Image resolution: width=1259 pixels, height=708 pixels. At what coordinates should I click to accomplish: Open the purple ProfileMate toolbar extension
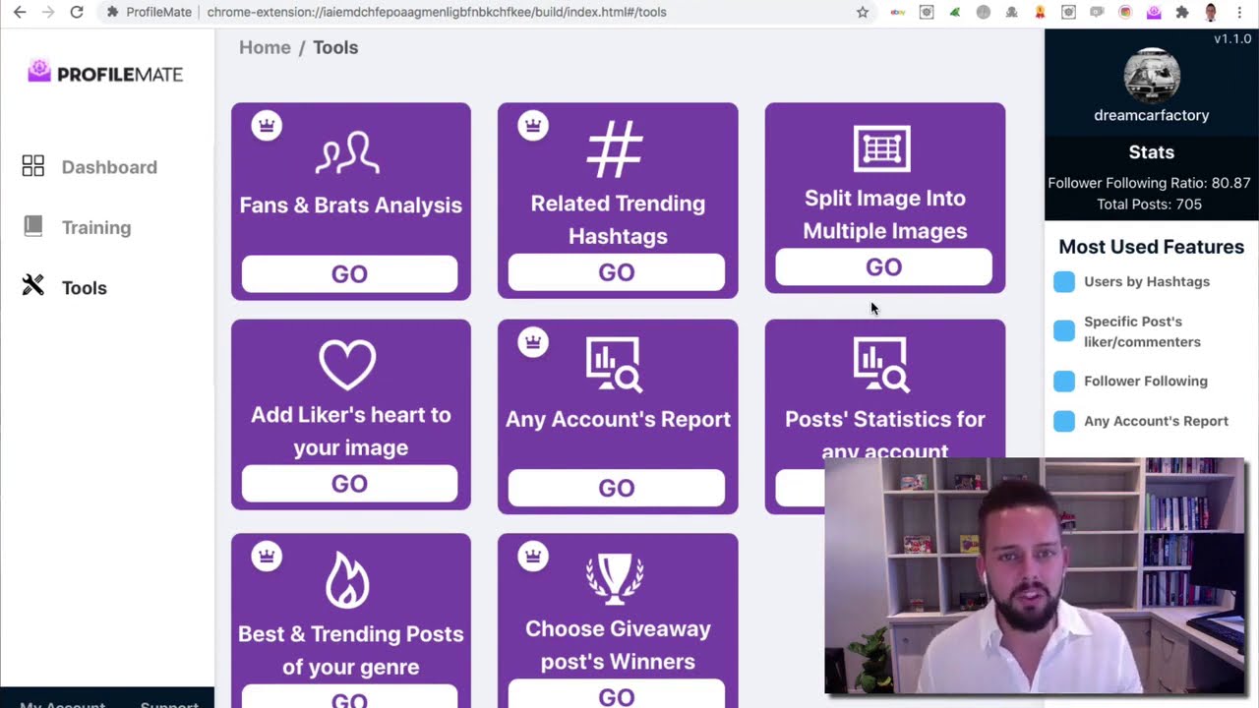(1154, 12)
